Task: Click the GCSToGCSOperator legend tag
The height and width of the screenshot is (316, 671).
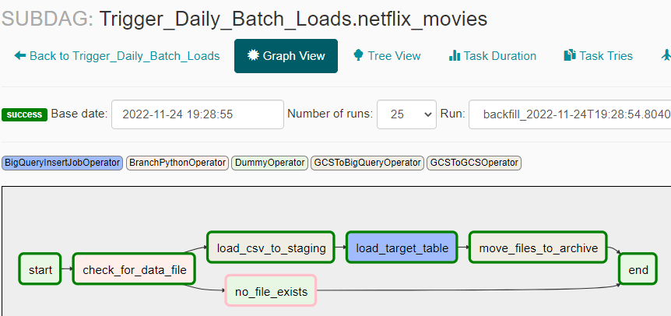Action: tap(473, 163)
